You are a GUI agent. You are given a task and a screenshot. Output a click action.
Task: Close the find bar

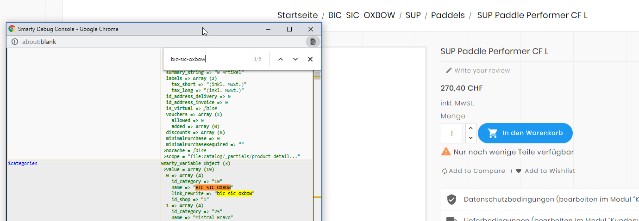click(310, 59)
